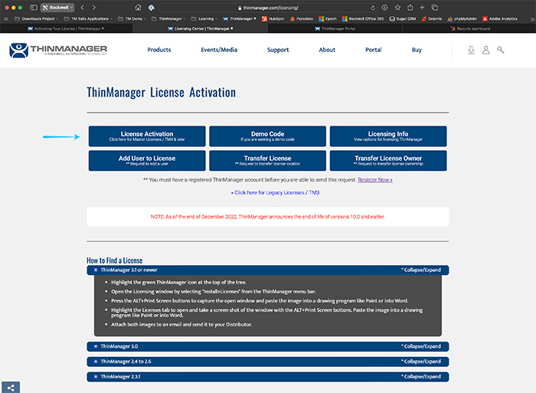
Task: Click the ThinManager logo
Action: tap(58, 50)
